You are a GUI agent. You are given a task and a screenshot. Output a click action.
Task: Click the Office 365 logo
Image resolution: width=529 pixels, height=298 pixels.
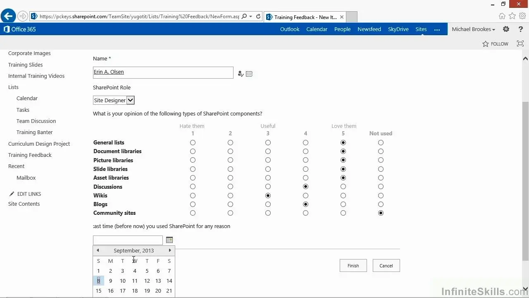[x=20, y=29]
